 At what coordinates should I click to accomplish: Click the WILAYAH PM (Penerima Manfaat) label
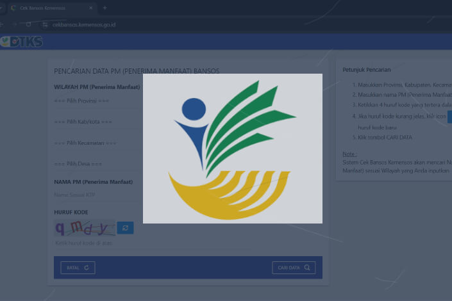click(x=97, y=87)
